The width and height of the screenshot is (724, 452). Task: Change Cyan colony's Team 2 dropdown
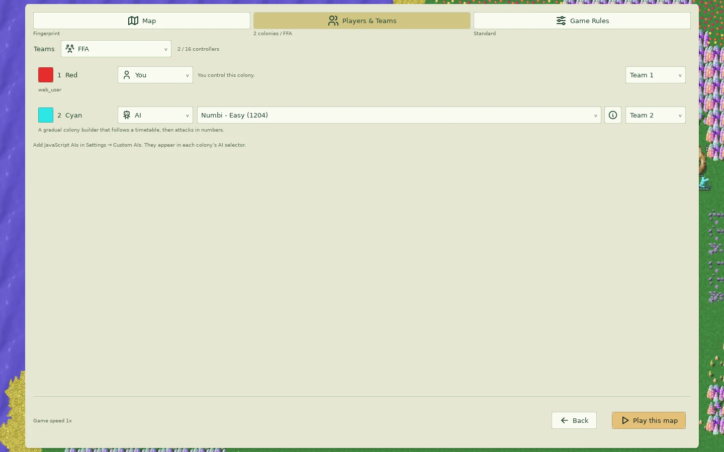click(x=655, y=115)
